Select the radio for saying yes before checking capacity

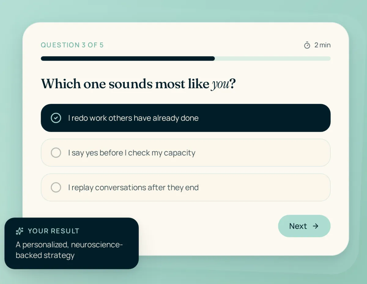(x=56, y=153)
